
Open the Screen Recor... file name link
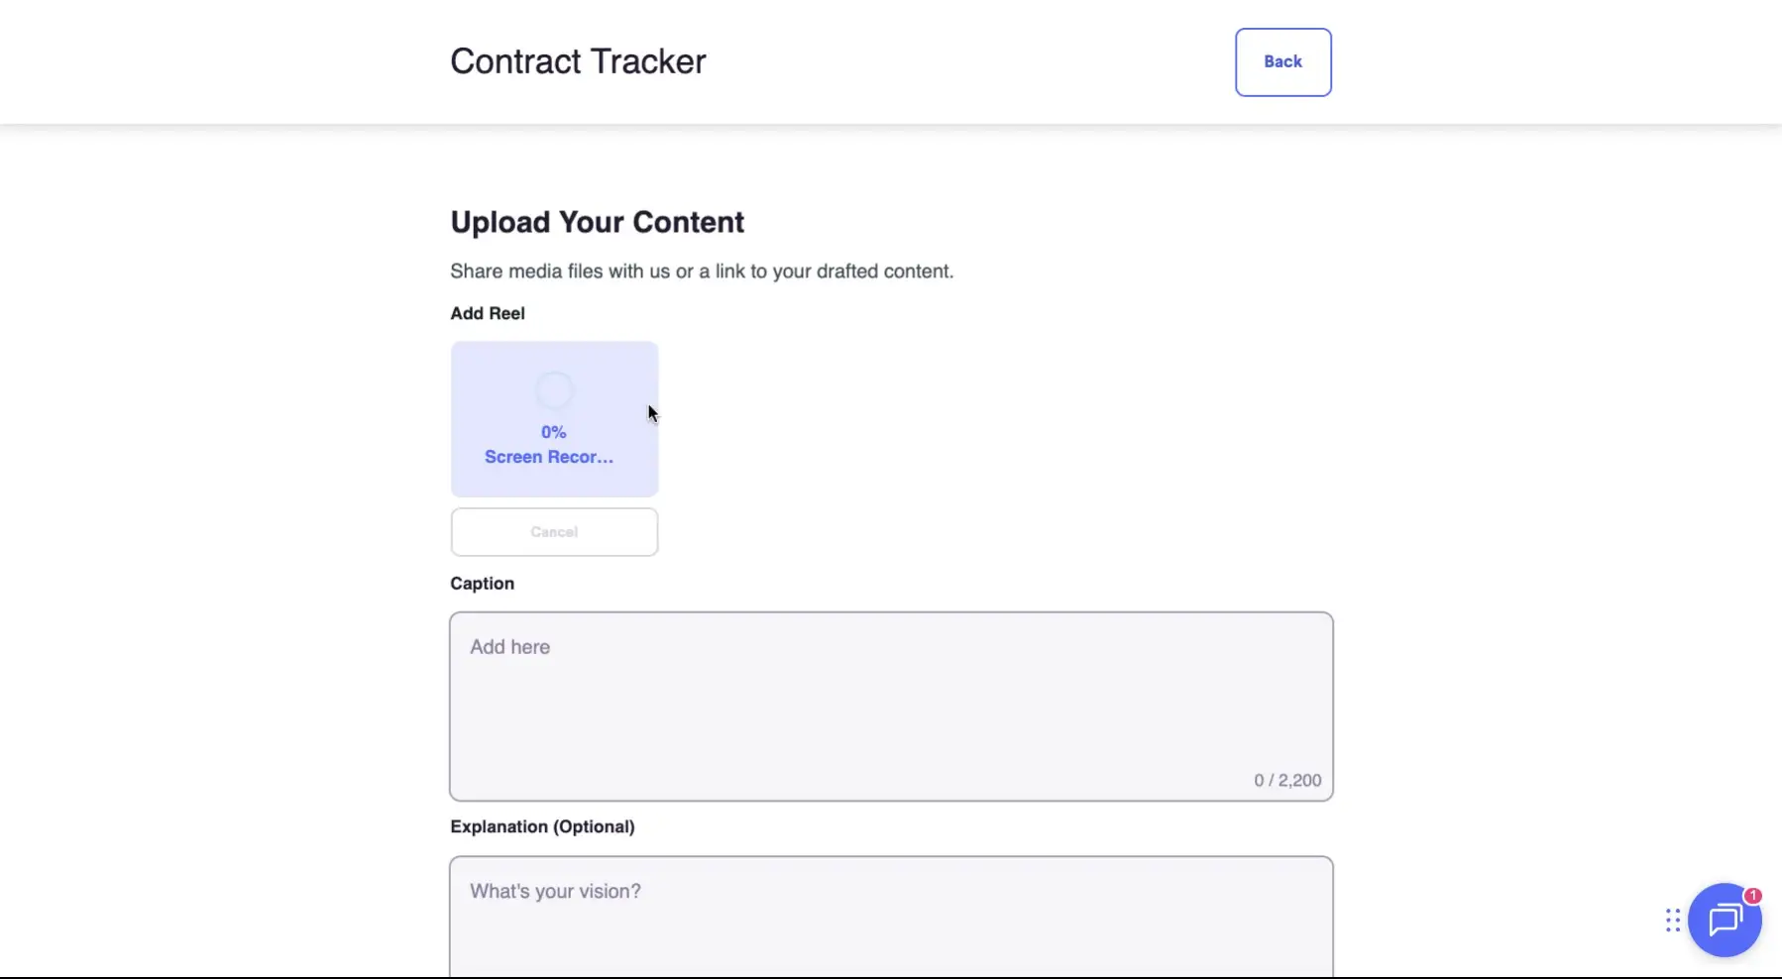point(549,457)
